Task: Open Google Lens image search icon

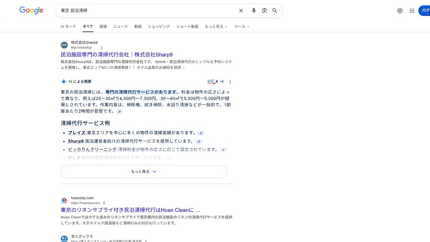Action: pos(264,11)
